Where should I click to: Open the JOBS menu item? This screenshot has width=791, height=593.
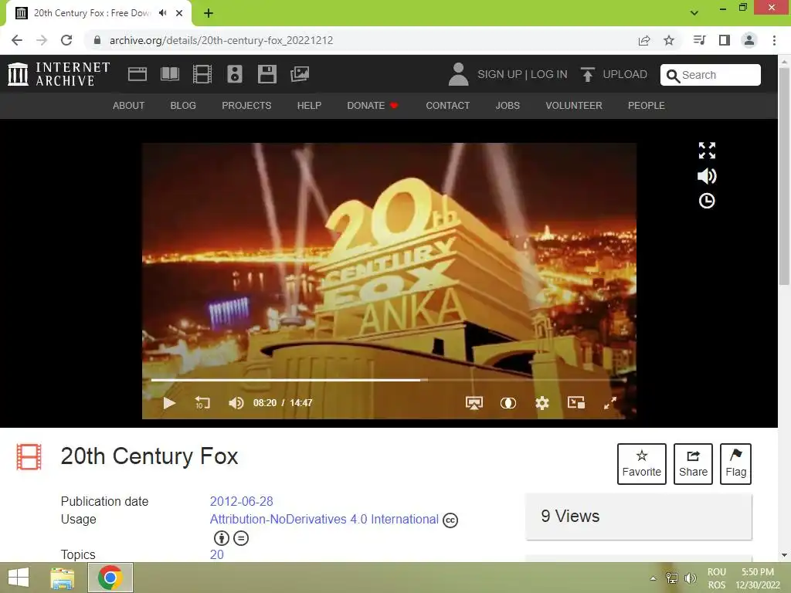(x=508, y=105)
